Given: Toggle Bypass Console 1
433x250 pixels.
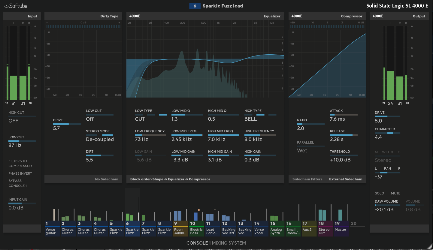Looking at the screenshot, I should pyautogui.click(x=18, y=183).
